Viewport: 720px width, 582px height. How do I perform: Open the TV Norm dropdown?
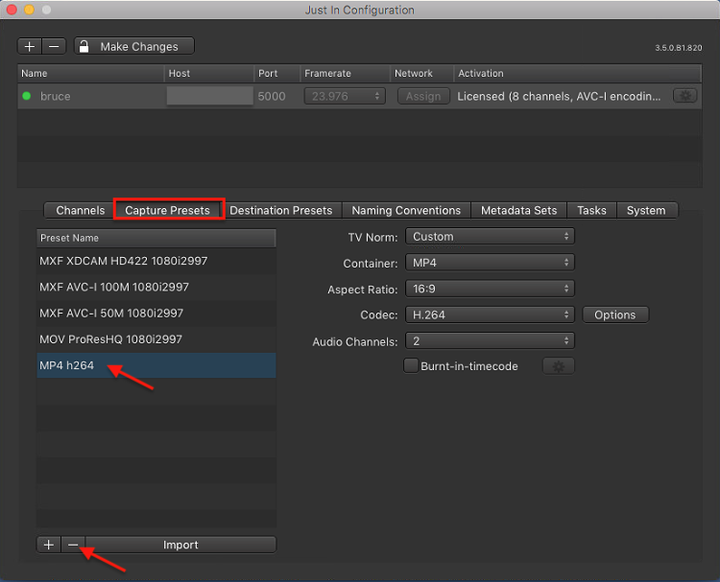tap(490, 237)
